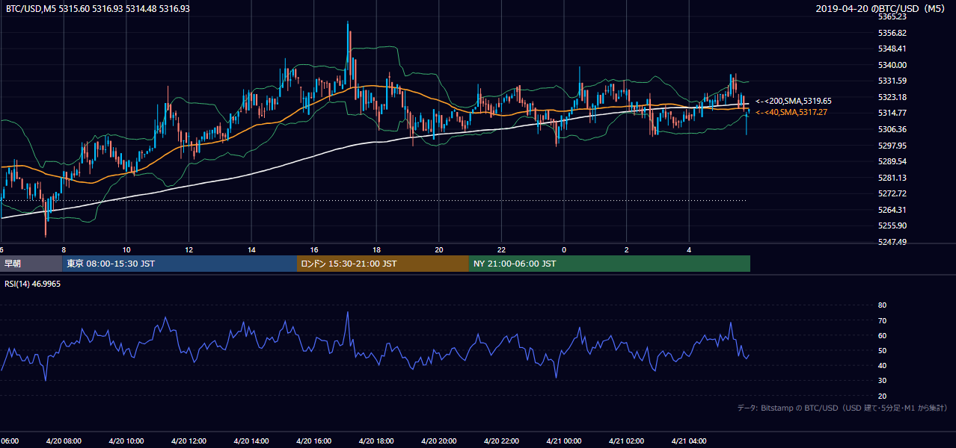The image size is (956, 448).
Task: Click the BTC/USD,M5 OHLC header text
Action: (x=97, y=8)
